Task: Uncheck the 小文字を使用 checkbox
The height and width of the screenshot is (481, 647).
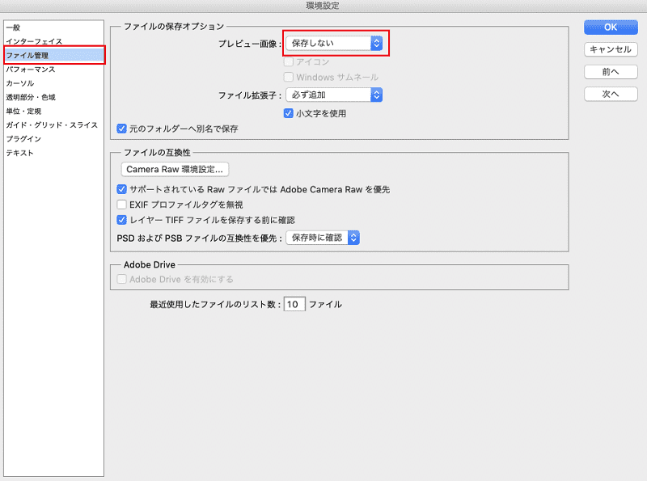Action: 289,113
